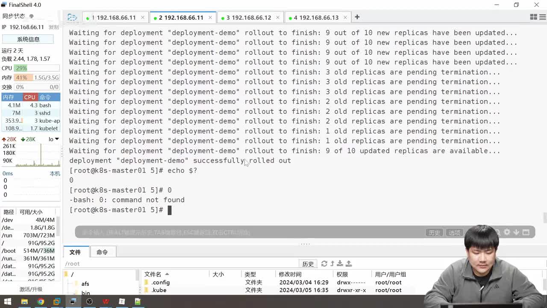Close tab 2 192.168.66.11

pos(210,18)
